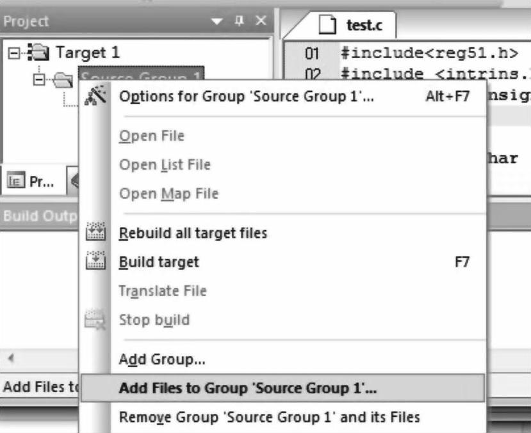This screenshot has width=531, height=433.
Task: Click the Rebuild all target files icon
Action: (95, 232)
